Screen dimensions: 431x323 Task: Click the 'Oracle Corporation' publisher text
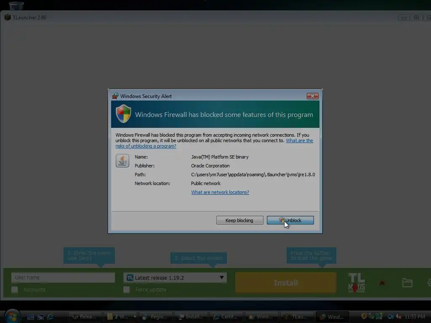pyautogui.click(x=210, y=166)
